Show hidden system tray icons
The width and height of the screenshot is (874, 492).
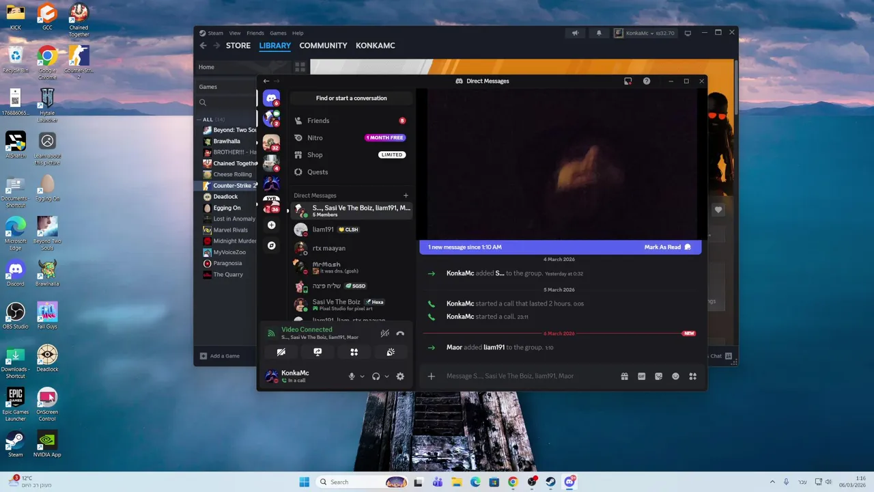(x=772, y=482)
